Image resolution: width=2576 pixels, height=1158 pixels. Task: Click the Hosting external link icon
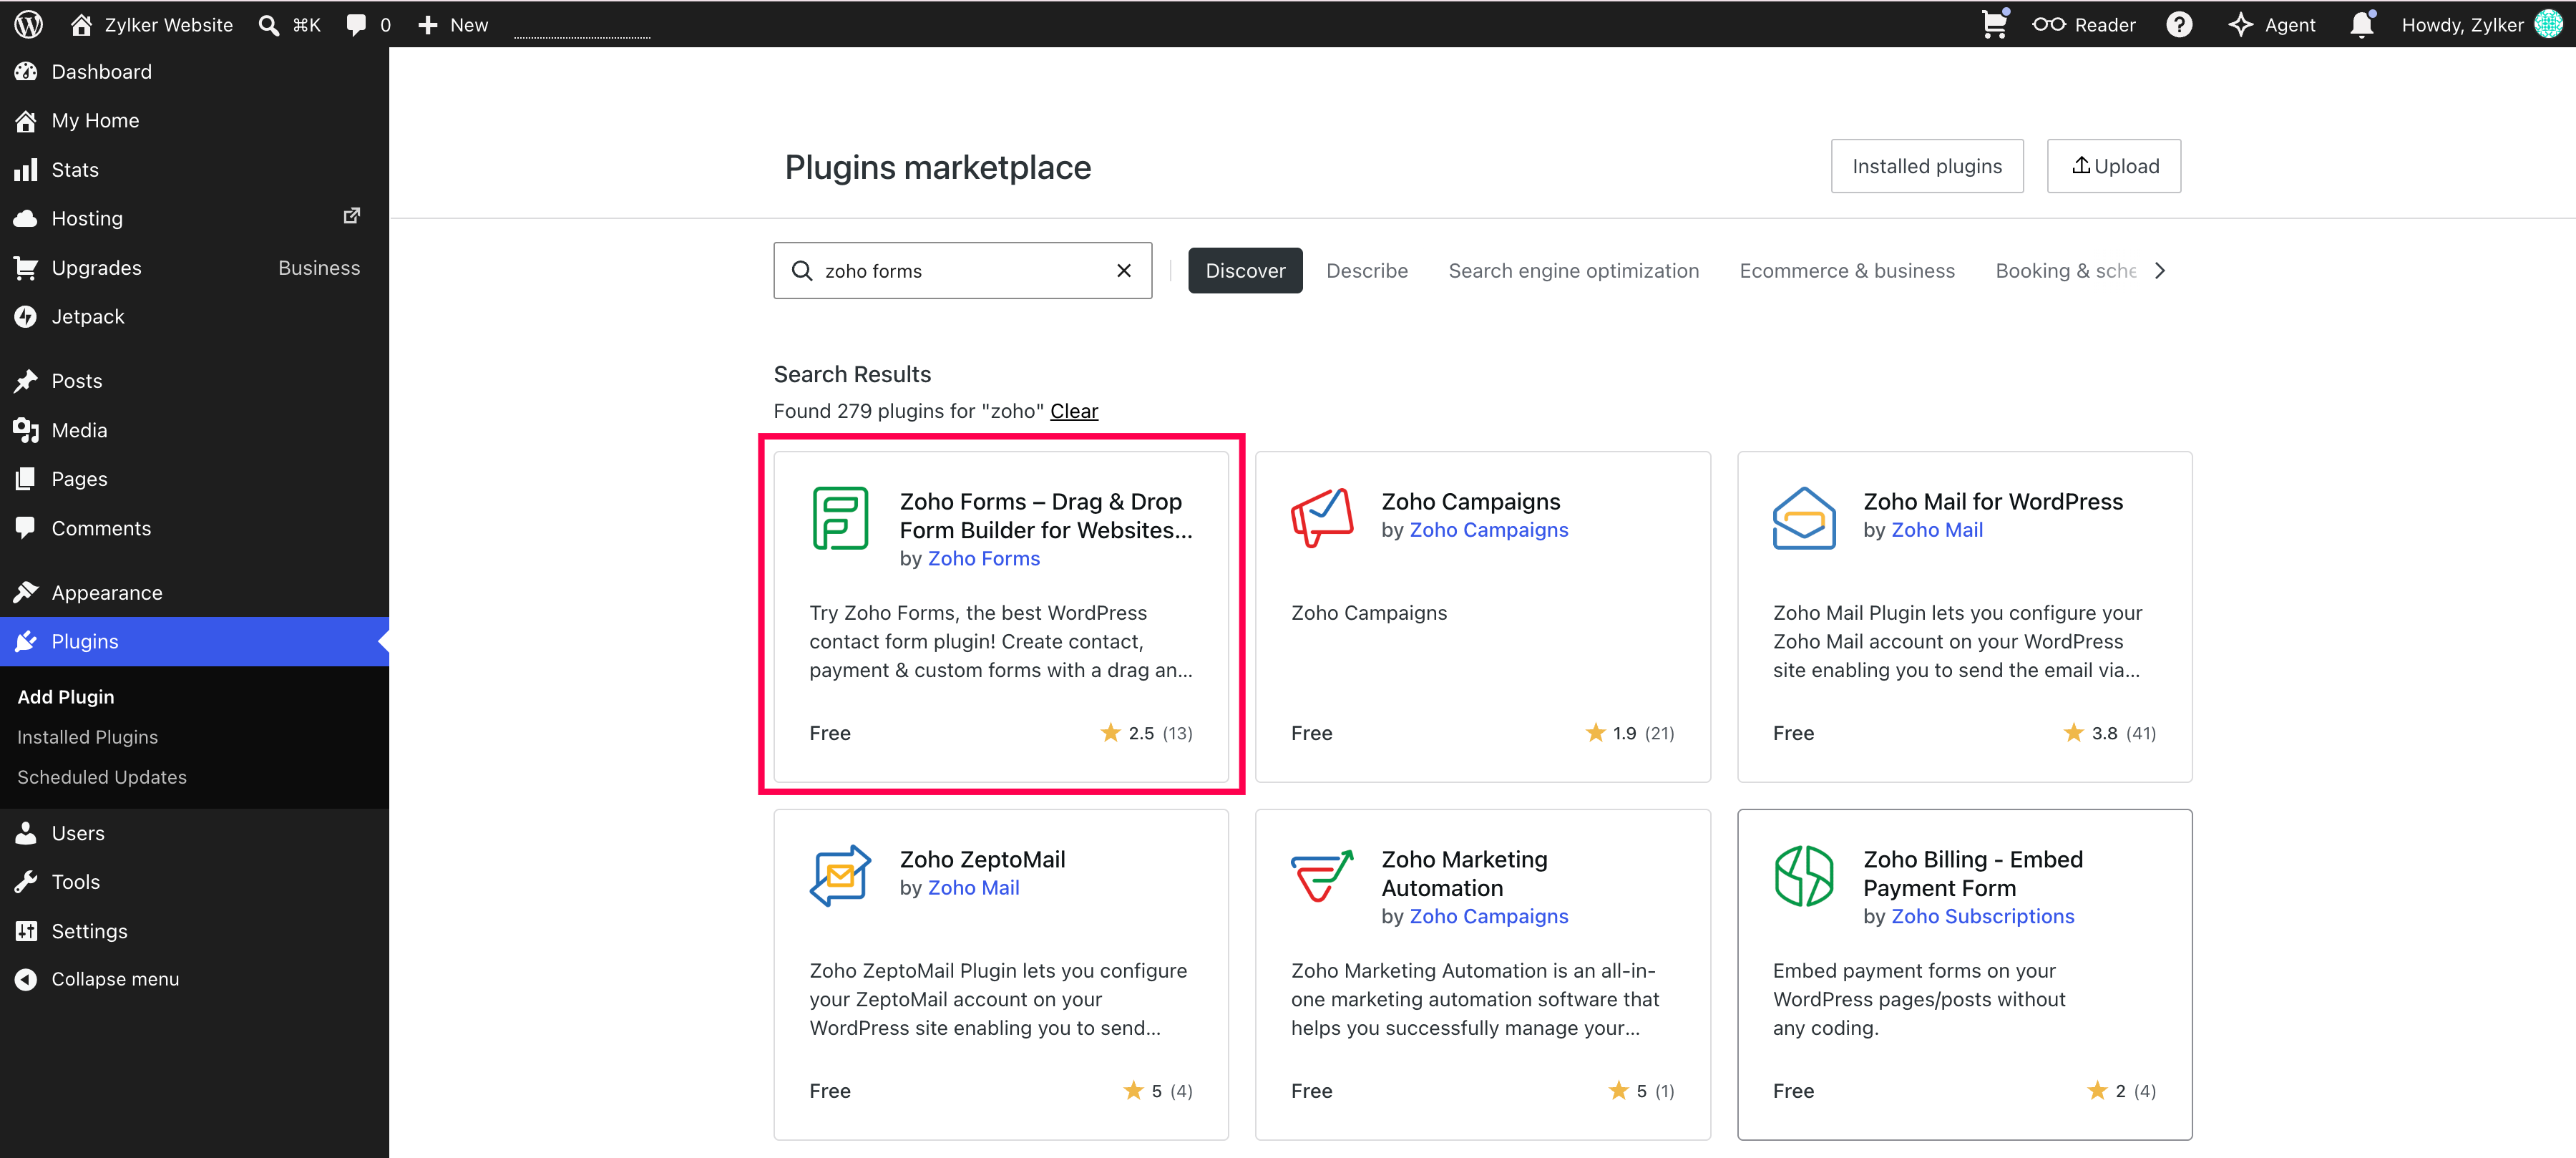pyautogui.click(x=351, y=216)
